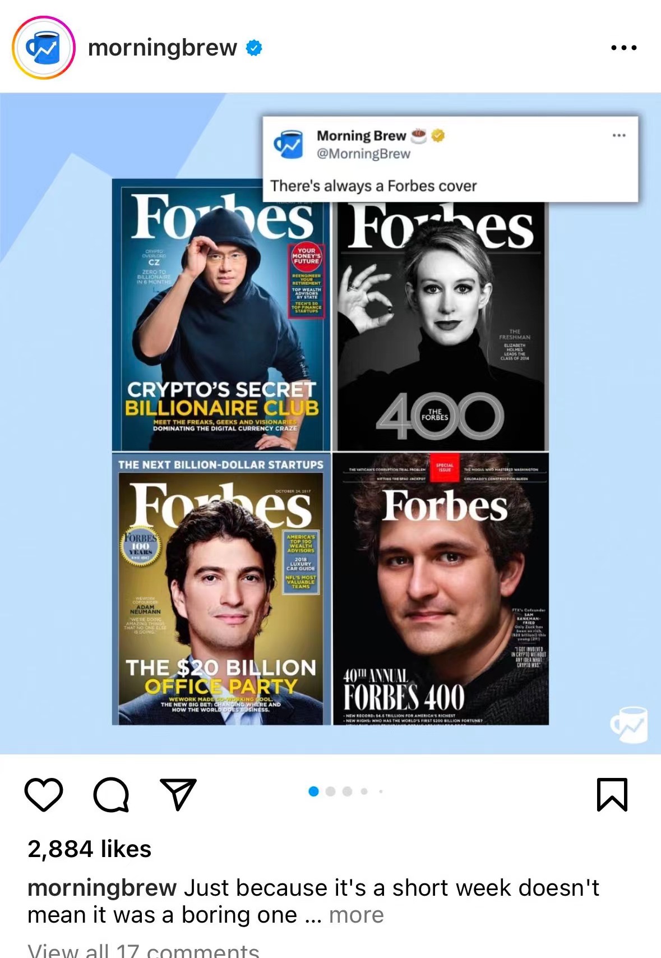Tap the Morning Brew watermark mug
Viewport: 661px width, 958px height.
(629, 724)
